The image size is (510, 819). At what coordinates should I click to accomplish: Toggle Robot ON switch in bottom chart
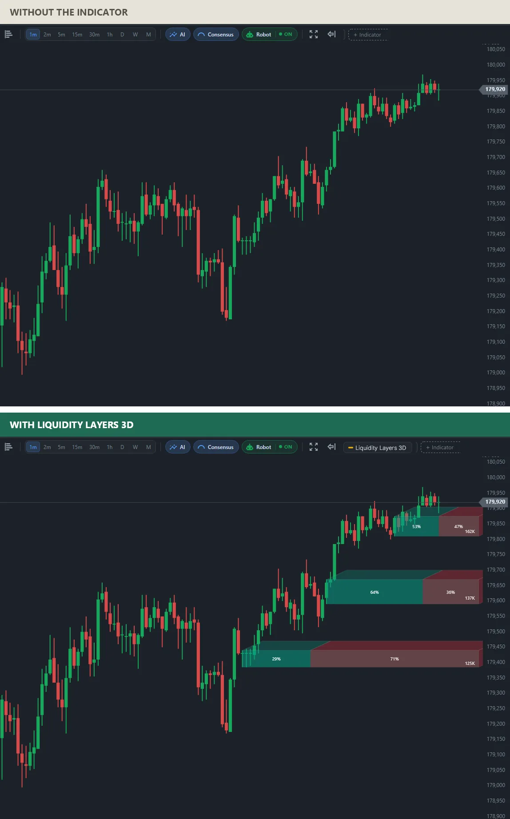(x=286, y=447)
